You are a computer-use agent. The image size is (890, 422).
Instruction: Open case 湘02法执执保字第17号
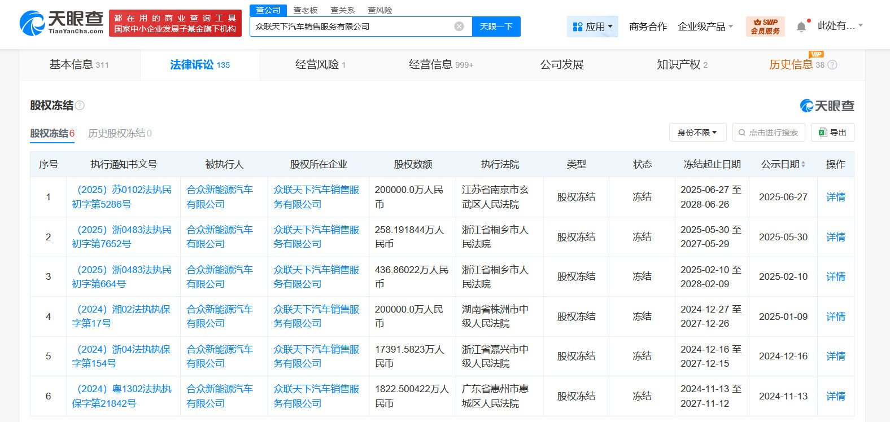[x=121, y=316]
